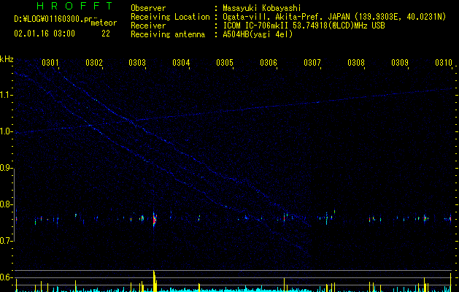Click the meteor count value 22

click(106, 34)
